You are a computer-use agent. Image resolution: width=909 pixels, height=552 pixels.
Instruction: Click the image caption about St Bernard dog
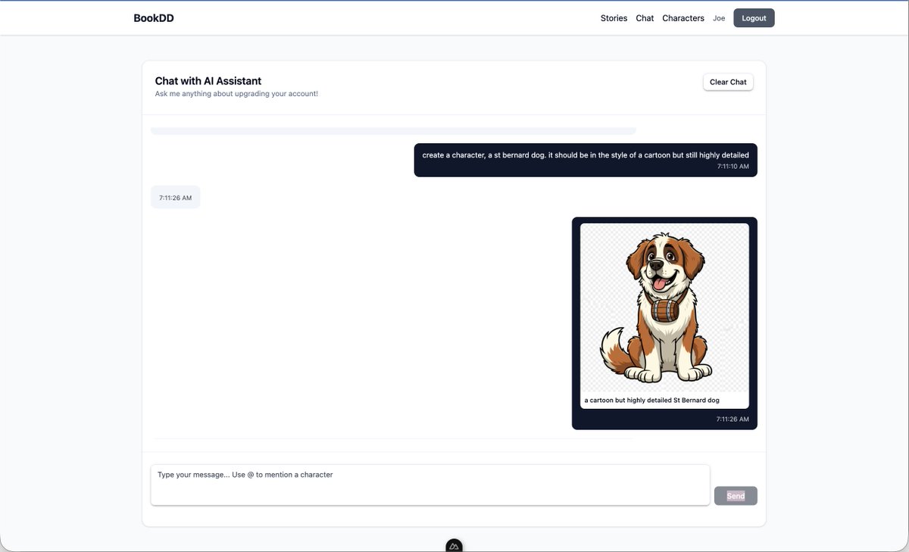651,400
